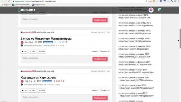Open sportanaliz0102 profile above Юргорден pick

tap(29, 71)
